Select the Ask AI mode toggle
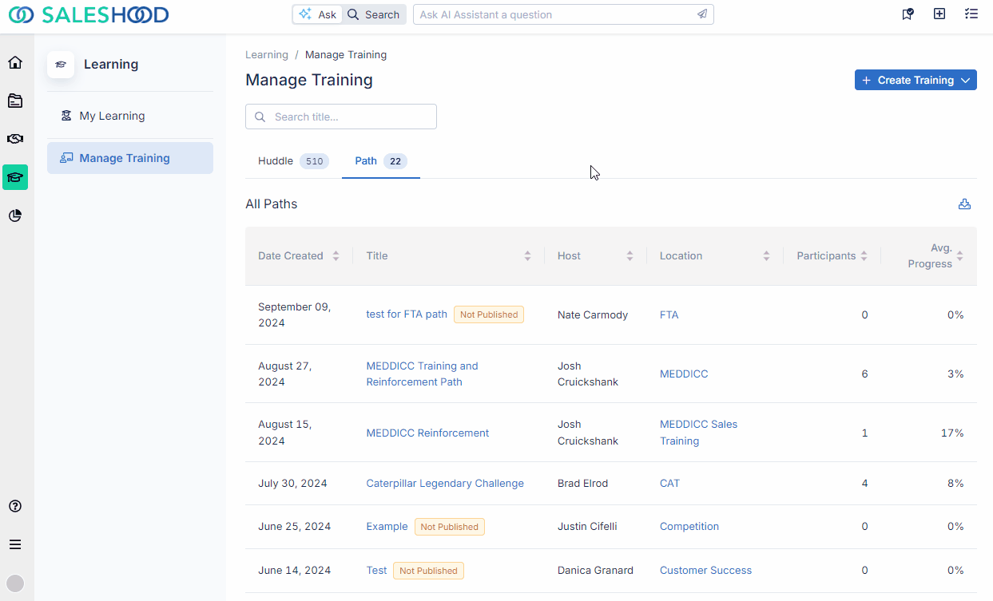The width and height of the screenshot is (993, 601). (317, 14)
